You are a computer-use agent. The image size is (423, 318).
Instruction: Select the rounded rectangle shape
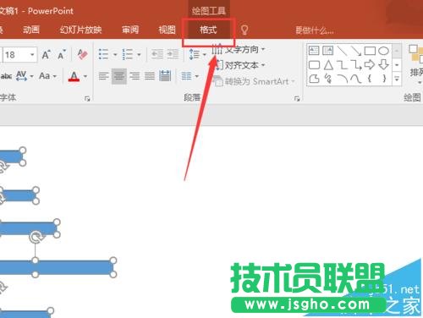314,65
